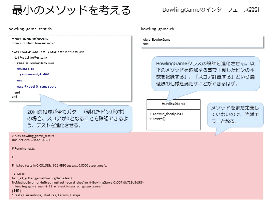Select the callout about BowlingGameクラスの設計を進化
The image size is (271, 203).
tap(206, 74)
